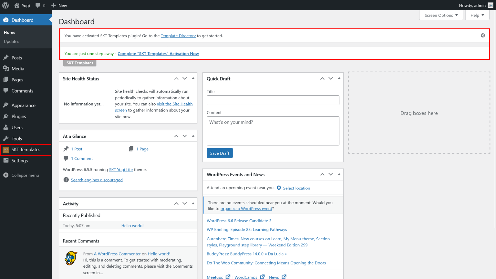Toggle the Quick Draft panel
This screenshot has height=279, width=496.
339,78
